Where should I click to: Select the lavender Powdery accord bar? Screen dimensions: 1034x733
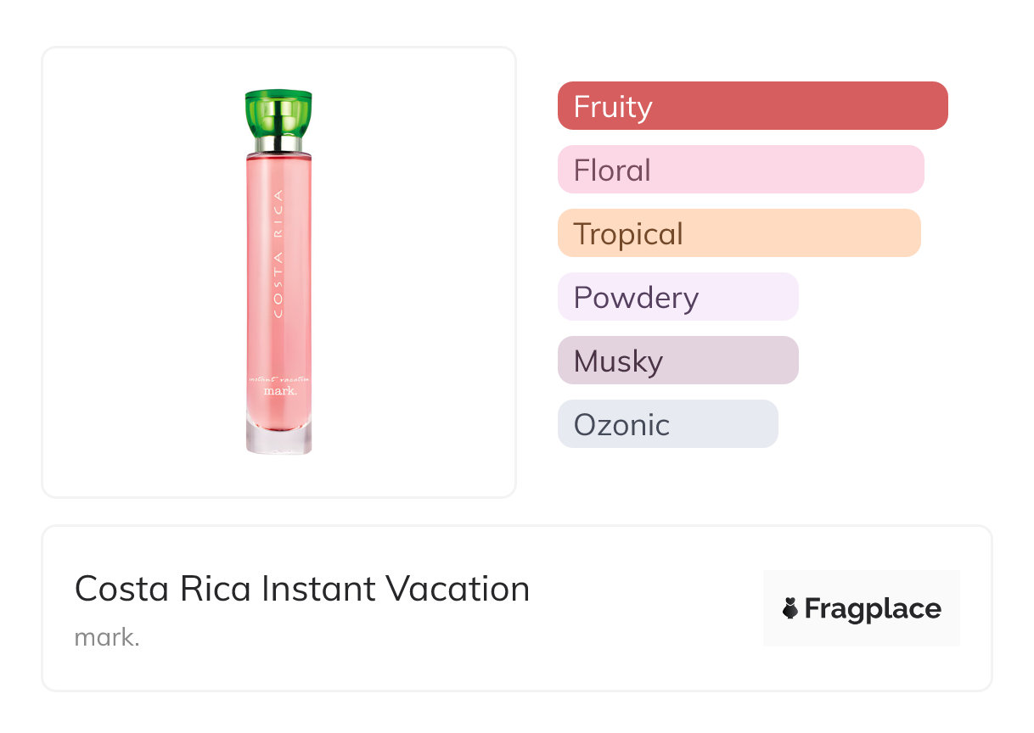point(677,297)
